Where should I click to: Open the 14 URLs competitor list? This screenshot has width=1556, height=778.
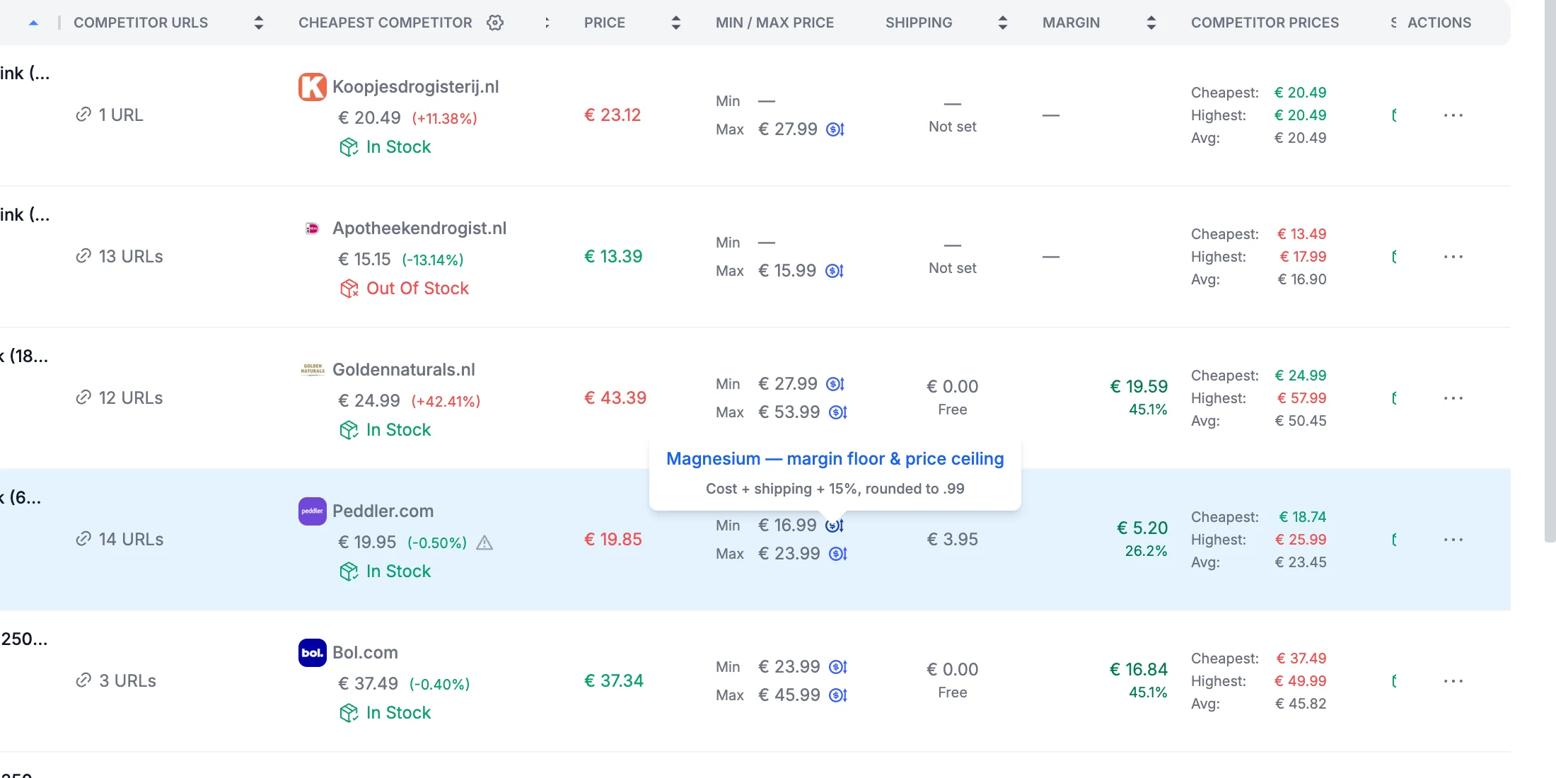120,540
